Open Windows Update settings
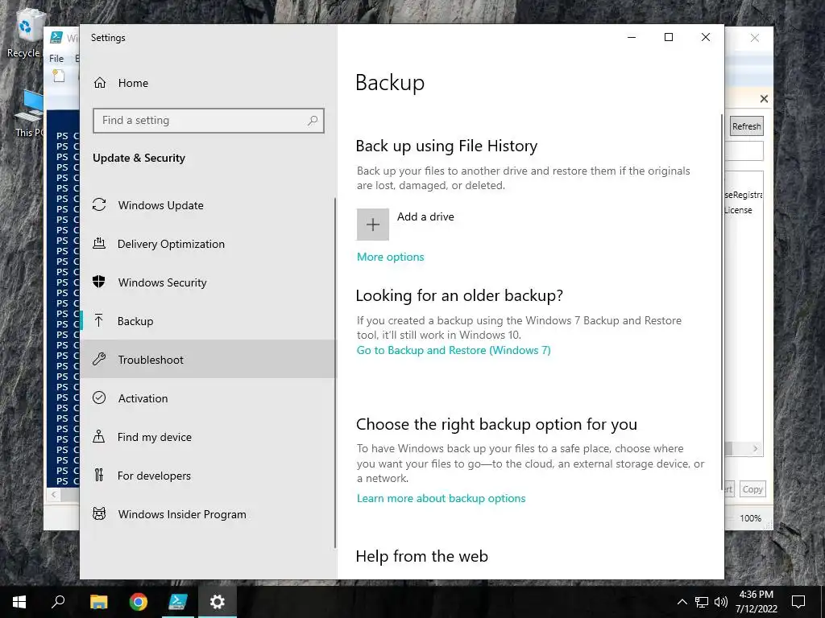Image resolution: width=825 pixels, height=618 pixels. (x=208, y=205)
